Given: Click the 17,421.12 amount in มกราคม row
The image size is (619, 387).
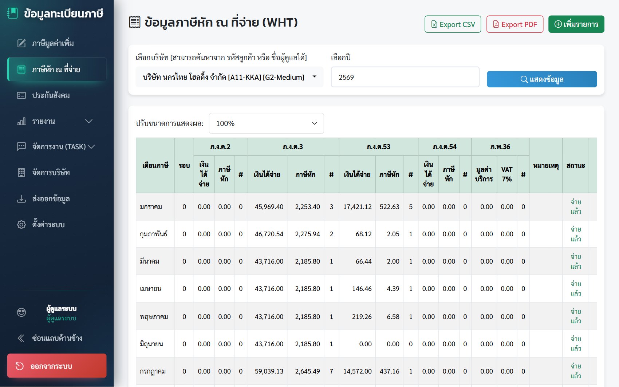Looking at the screenshot, I should 357,207.
